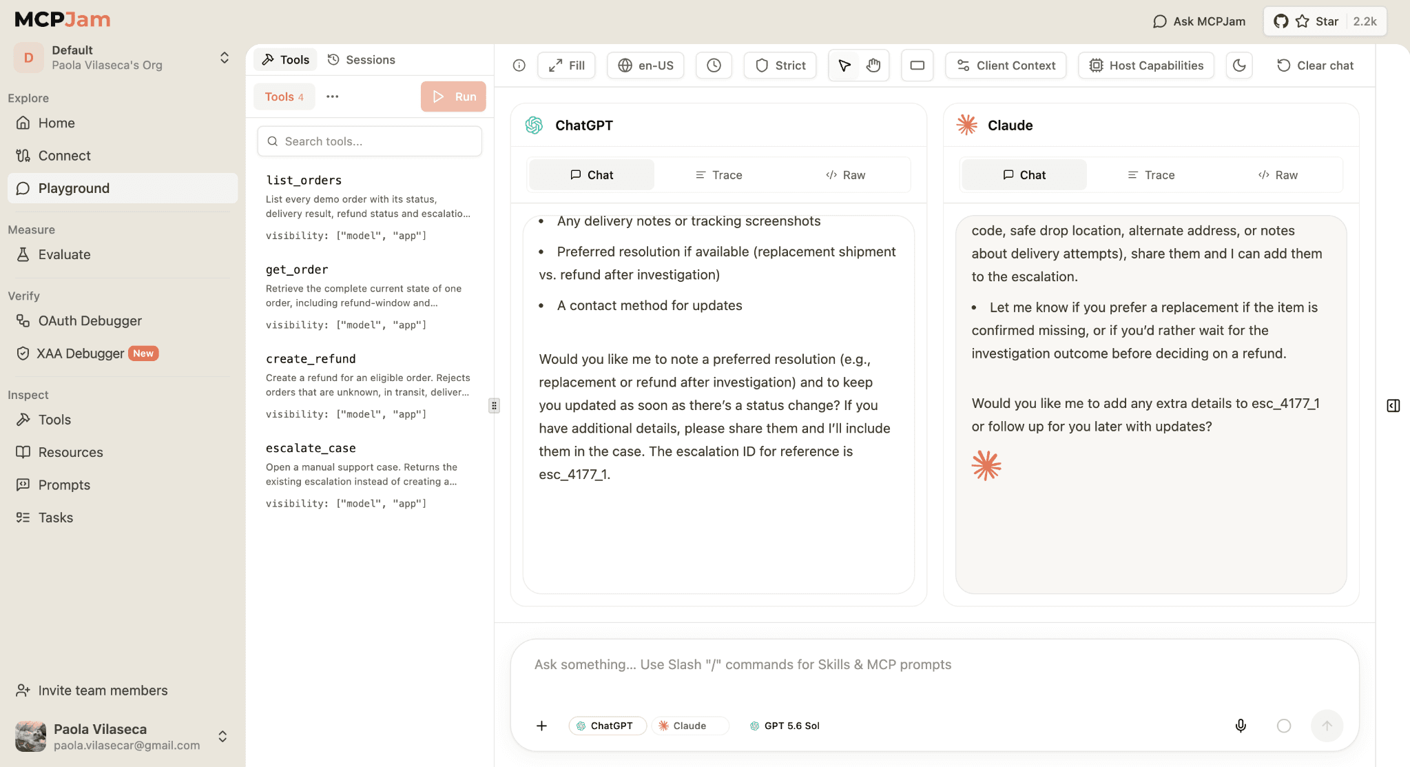Image resolution: width=1410 pixels, height=767 pixels.
Task: Toggle dark mode with the moon icon
Action: pyautogui.click(x=1239, y=65)
